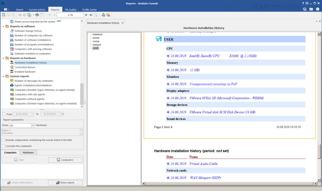The height and width of the screenshot is (191, 322).
Task: Click the Show report button
Action: click(65, 183)
